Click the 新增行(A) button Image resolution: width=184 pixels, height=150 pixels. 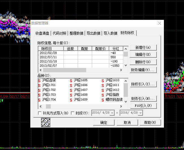[x=143, y=48]
